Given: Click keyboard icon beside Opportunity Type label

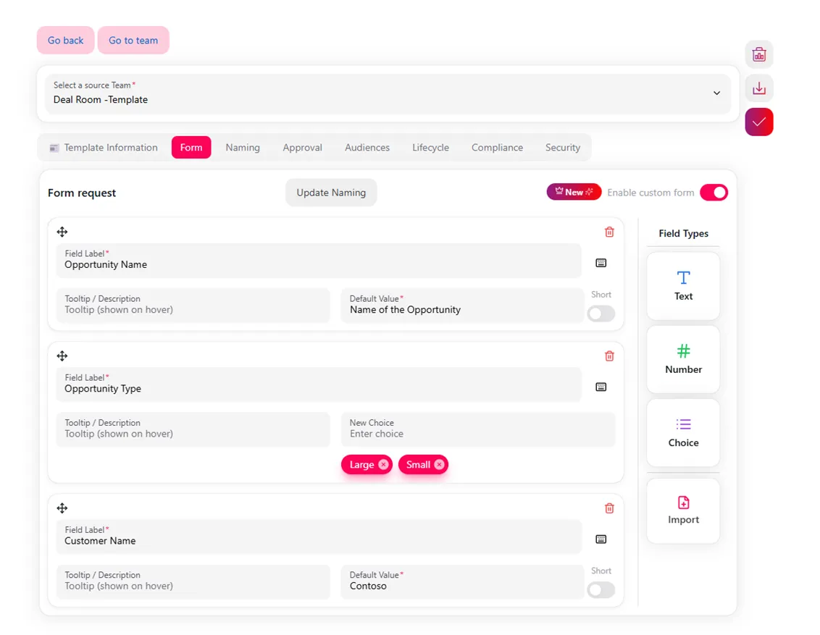Looking at the screenshot, I should [x=601, y=387].
